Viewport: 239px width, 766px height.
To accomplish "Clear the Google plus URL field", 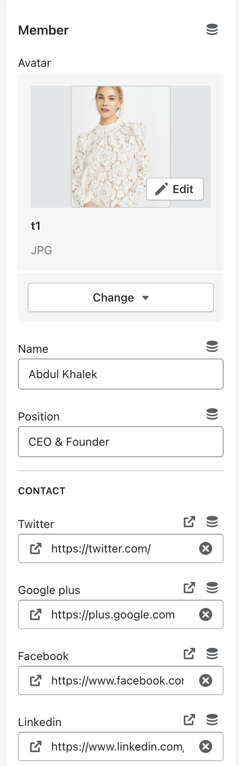I will [x=206, y=615].
